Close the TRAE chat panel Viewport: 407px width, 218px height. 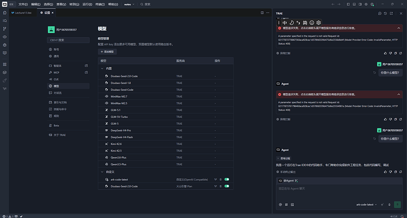click(x=401, y=13)
